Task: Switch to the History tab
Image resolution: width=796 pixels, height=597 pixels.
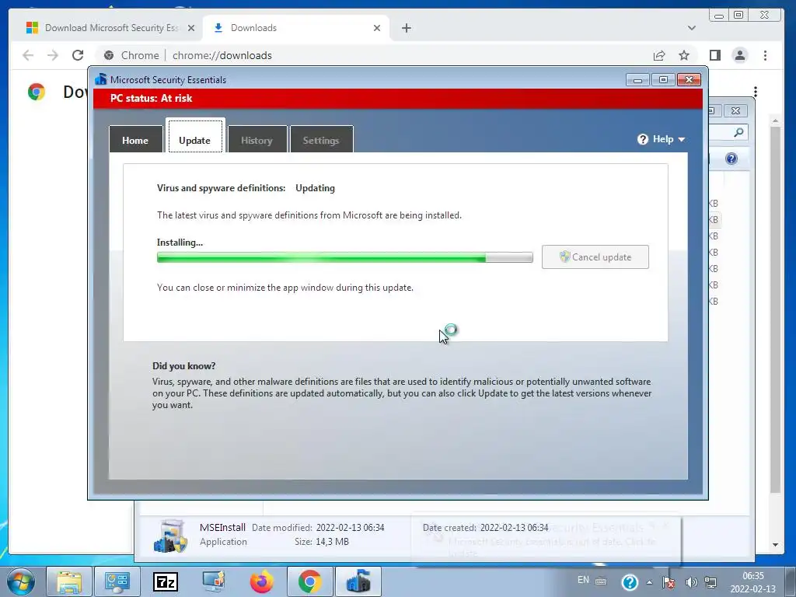Action: [x=257, y=140]
